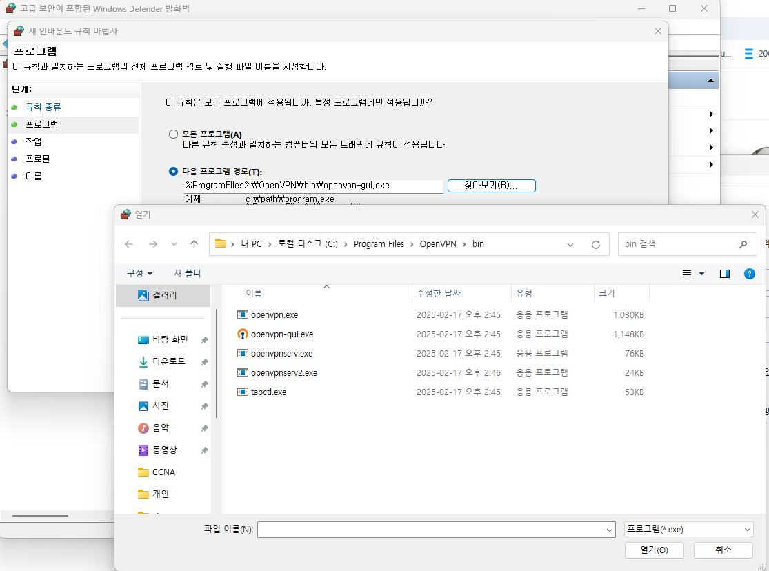The width and height of the screenshot is (769, 571).
Task: Open view options dropdown arrow
Action: click(x=702, y=274)
